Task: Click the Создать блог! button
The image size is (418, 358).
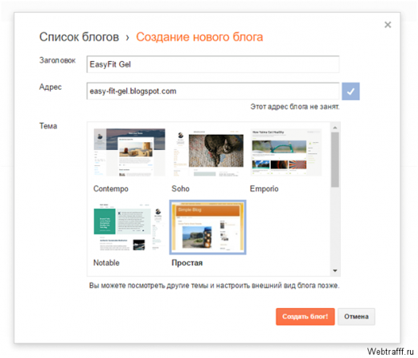Action: pyautogui.click(x=305, y=316)
